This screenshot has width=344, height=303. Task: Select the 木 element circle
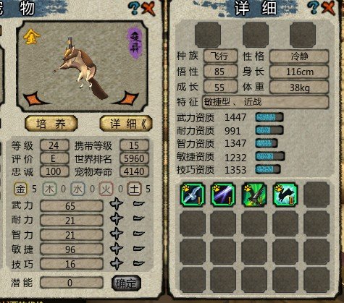[x=49, y=189]
